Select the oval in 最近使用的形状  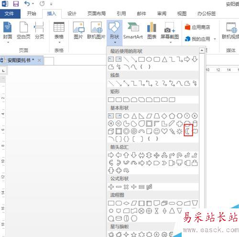pos(149,59)
